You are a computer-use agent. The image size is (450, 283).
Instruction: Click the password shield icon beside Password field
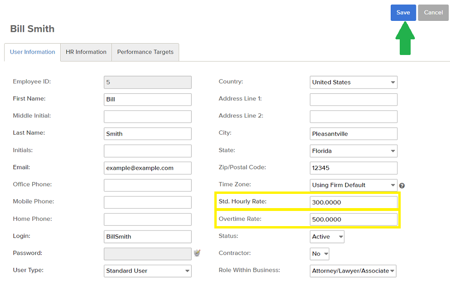tap(197, 253)
